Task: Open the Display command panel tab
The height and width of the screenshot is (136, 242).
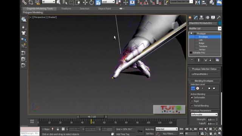Action: point(213,18)
